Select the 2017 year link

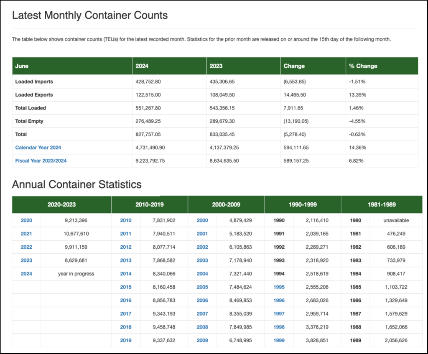[125, 313]
